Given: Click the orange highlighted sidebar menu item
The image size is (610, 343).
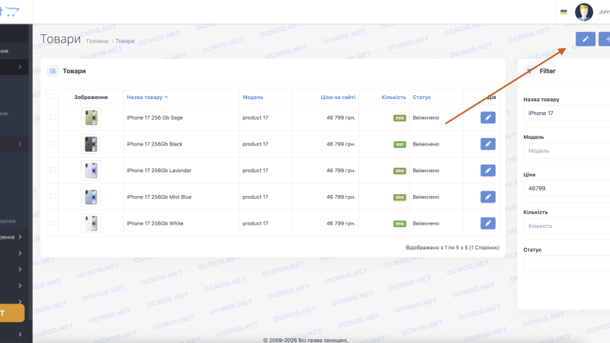Looking at the screenshot, I should pos(12,313).
